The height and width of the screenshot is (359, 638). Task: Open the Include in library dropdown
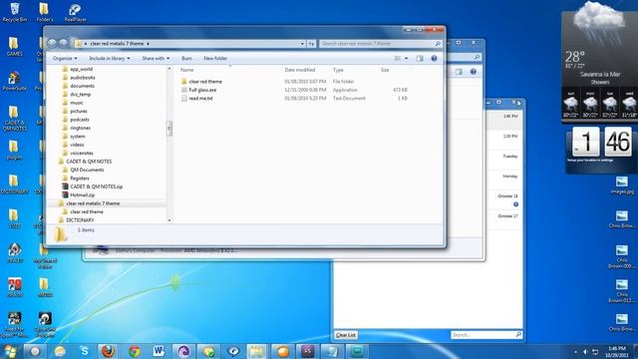coord(110,59)
